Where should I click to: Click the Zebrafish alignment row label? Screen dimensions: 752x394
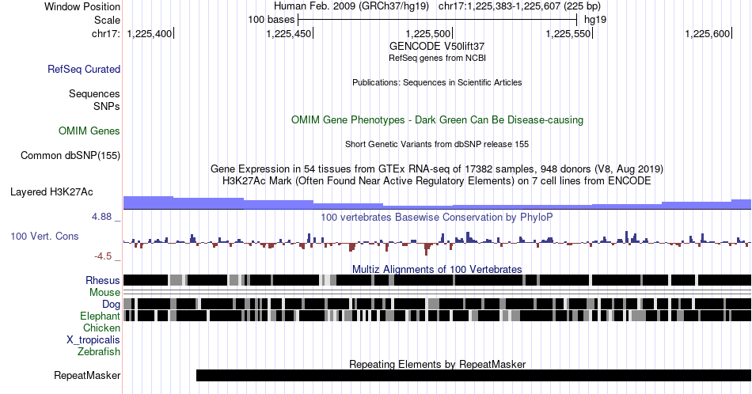coord(98,352)
